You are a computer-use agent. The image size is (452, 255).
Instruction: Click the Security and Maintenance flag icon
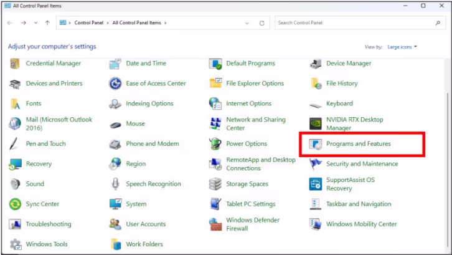316,164
